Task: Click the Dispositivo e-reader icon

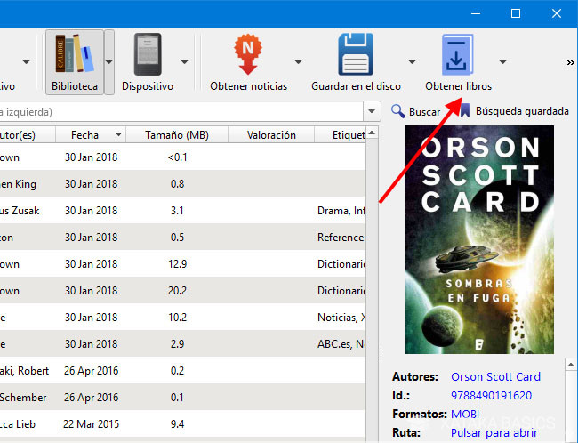Action: coord(147,54)
